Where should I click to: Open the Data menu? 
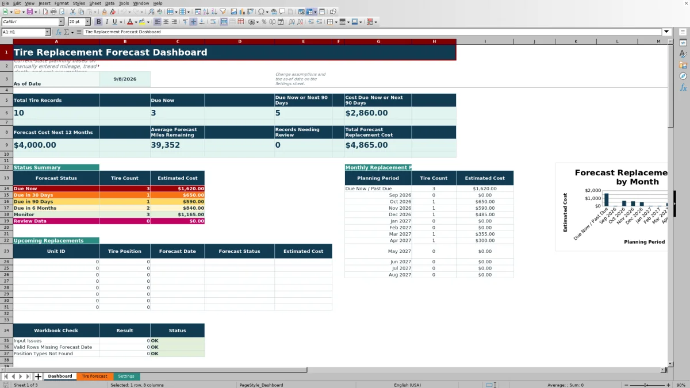click(x=110, y=3)
